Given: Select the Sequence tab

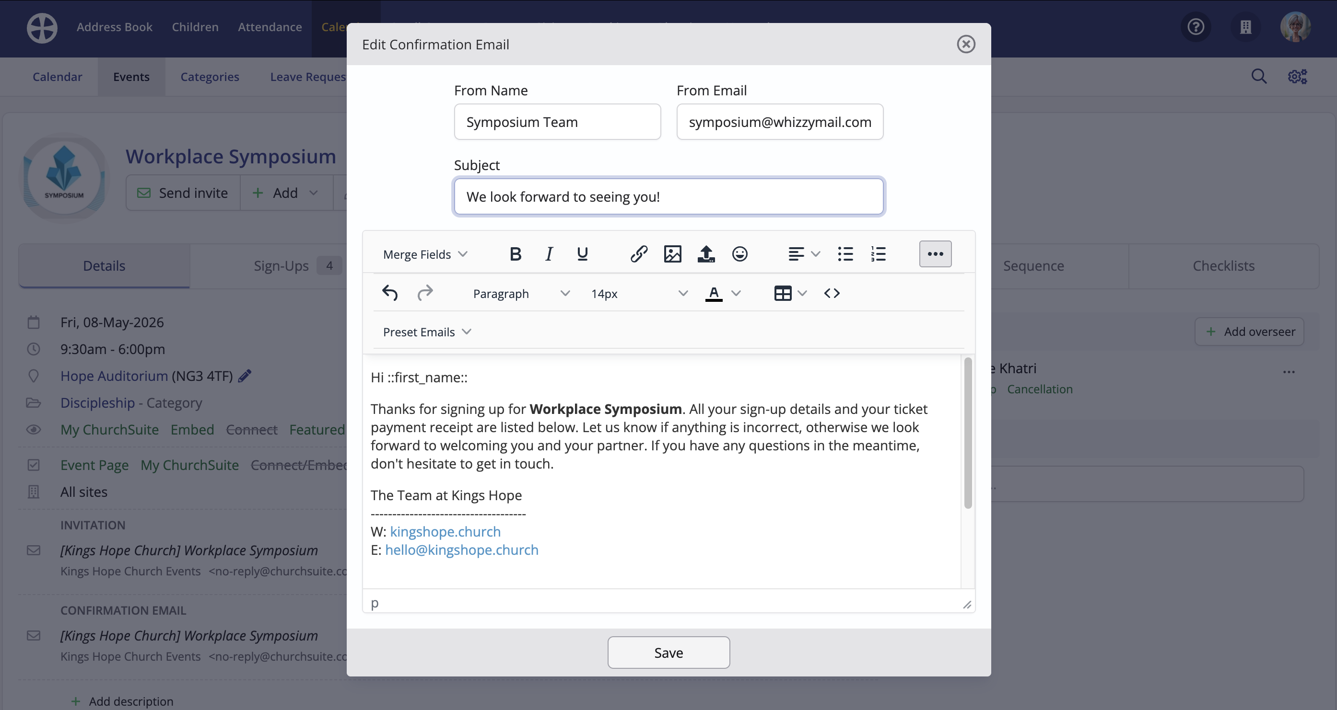Looking at the screenshot, I should click(x=1033, y=266).
